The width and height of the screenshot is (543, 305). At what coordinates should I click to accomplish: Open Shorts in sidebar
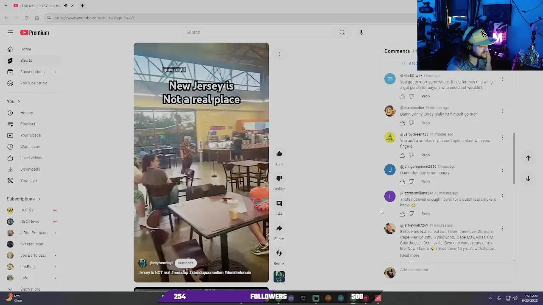[32, 61]
